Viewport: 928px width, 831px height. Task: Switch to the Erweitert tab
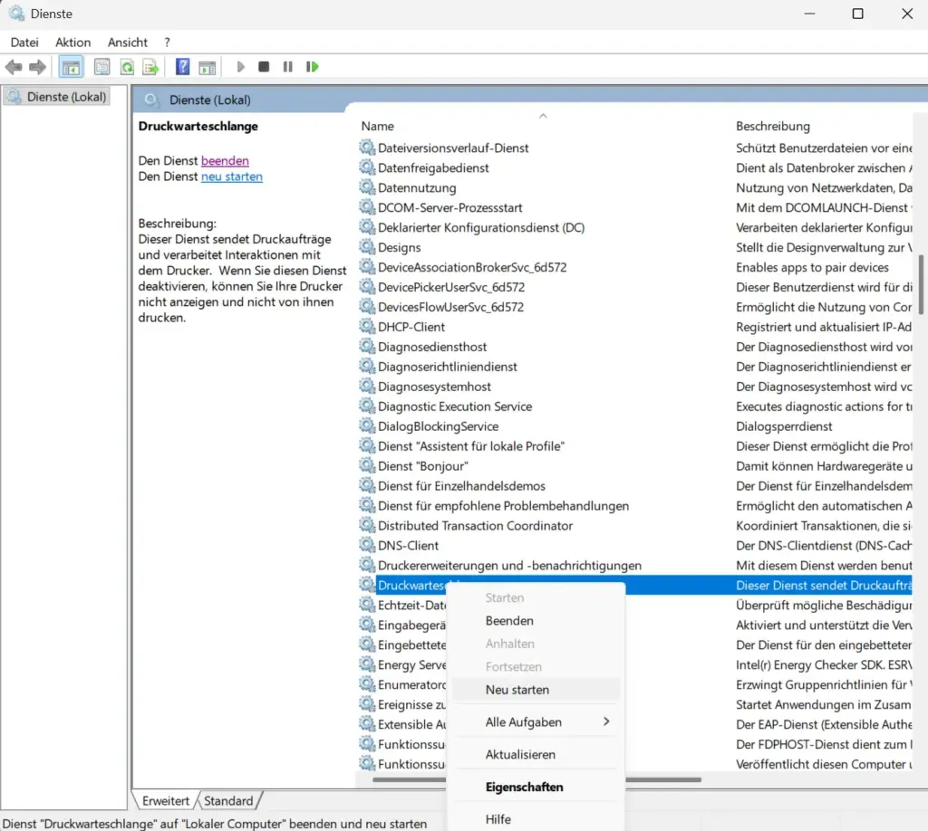click(165, 801)
